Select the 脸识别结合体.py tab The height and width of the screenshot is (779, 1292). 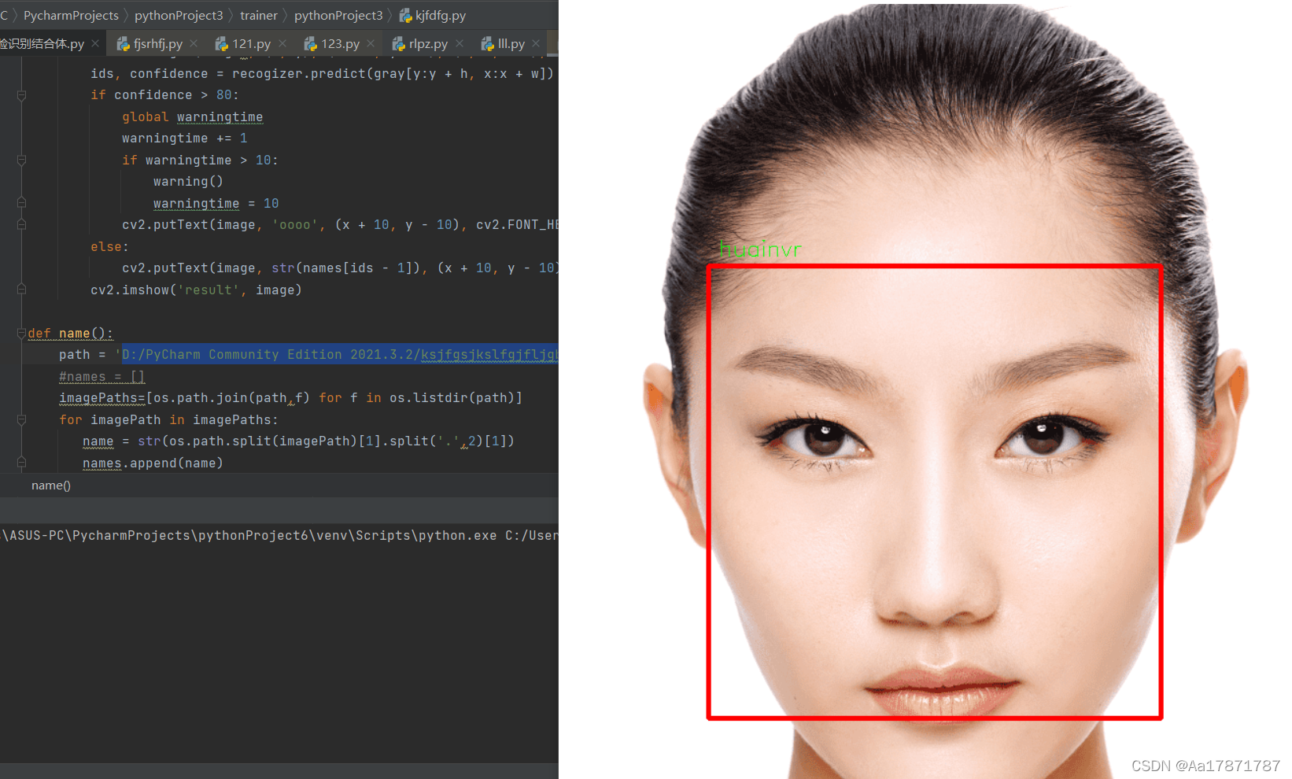pos(42,43)
